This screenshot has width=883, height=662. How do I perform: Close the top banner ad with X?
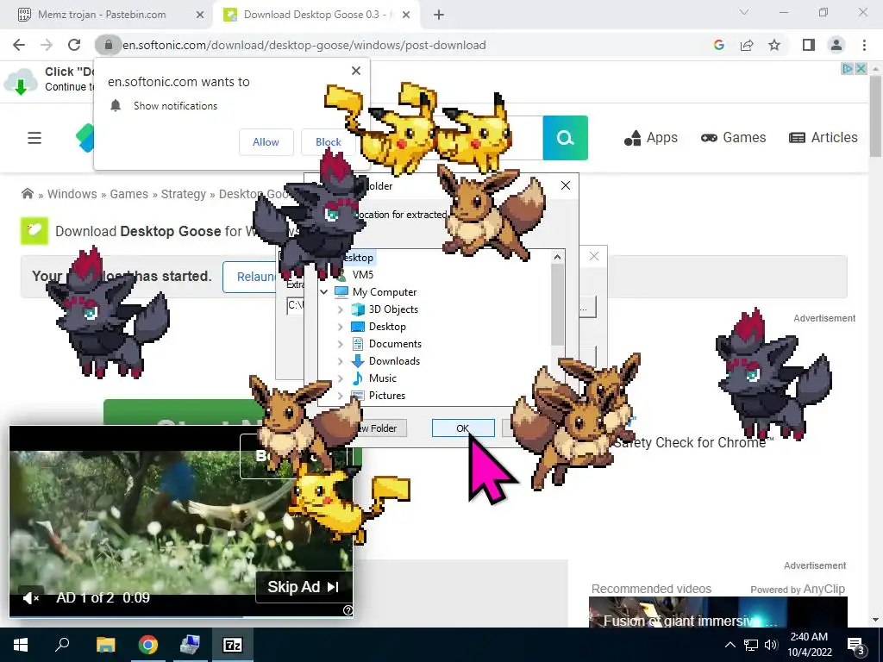tap(861, 69)
